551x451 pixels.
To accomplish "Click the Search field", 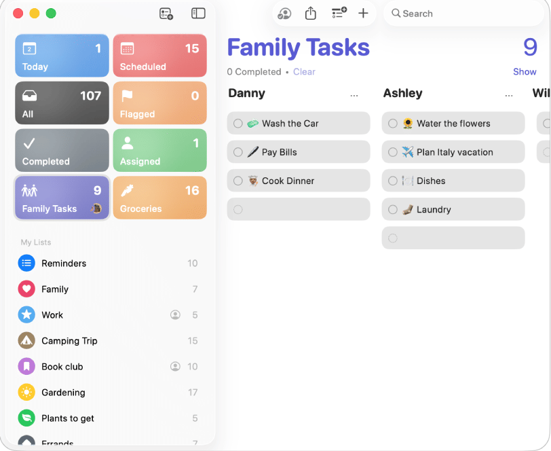I will 461,14.
